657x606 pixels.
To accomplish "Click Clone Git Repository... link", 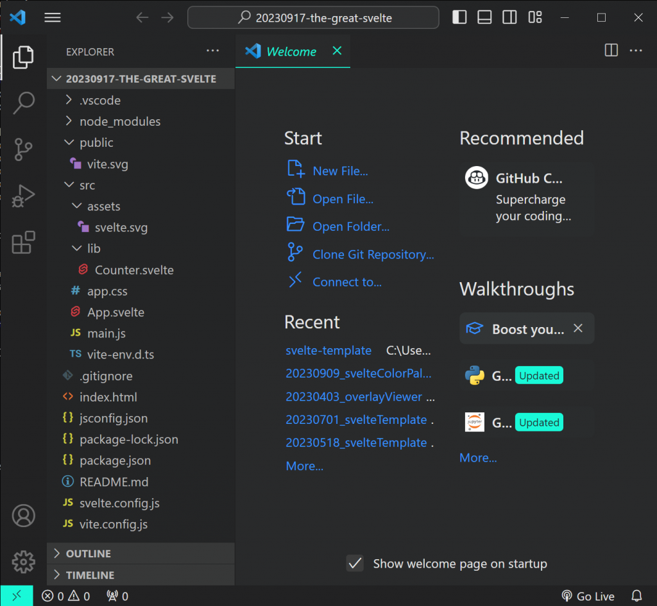I will pos(361,254).
